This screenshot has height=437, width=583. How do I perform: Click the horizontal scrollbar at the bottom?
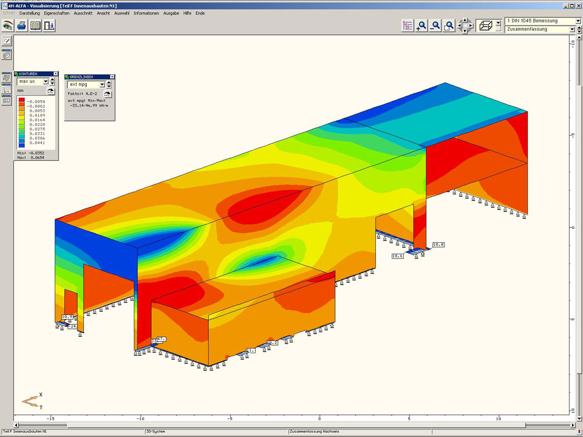tap(291, 425)
